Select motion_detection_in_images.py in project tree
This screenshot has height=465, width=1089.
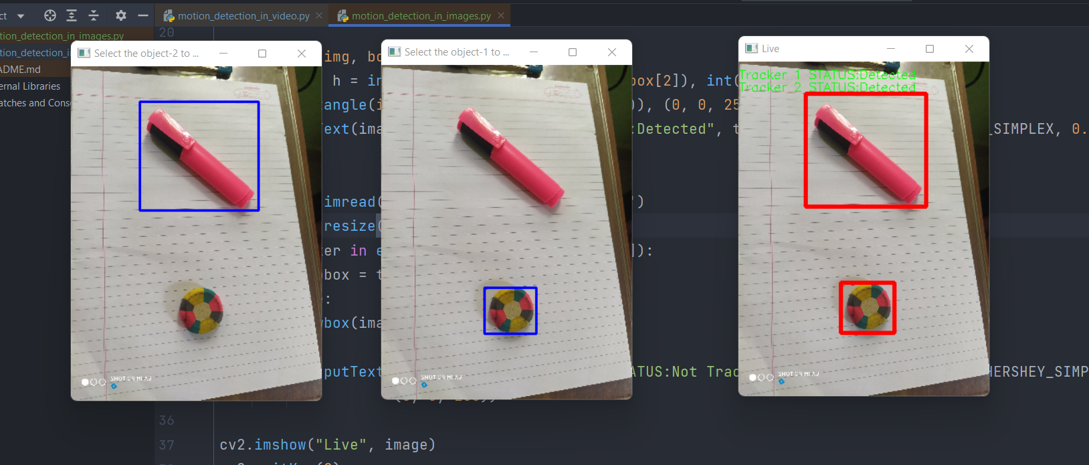(x=62, y=36)
